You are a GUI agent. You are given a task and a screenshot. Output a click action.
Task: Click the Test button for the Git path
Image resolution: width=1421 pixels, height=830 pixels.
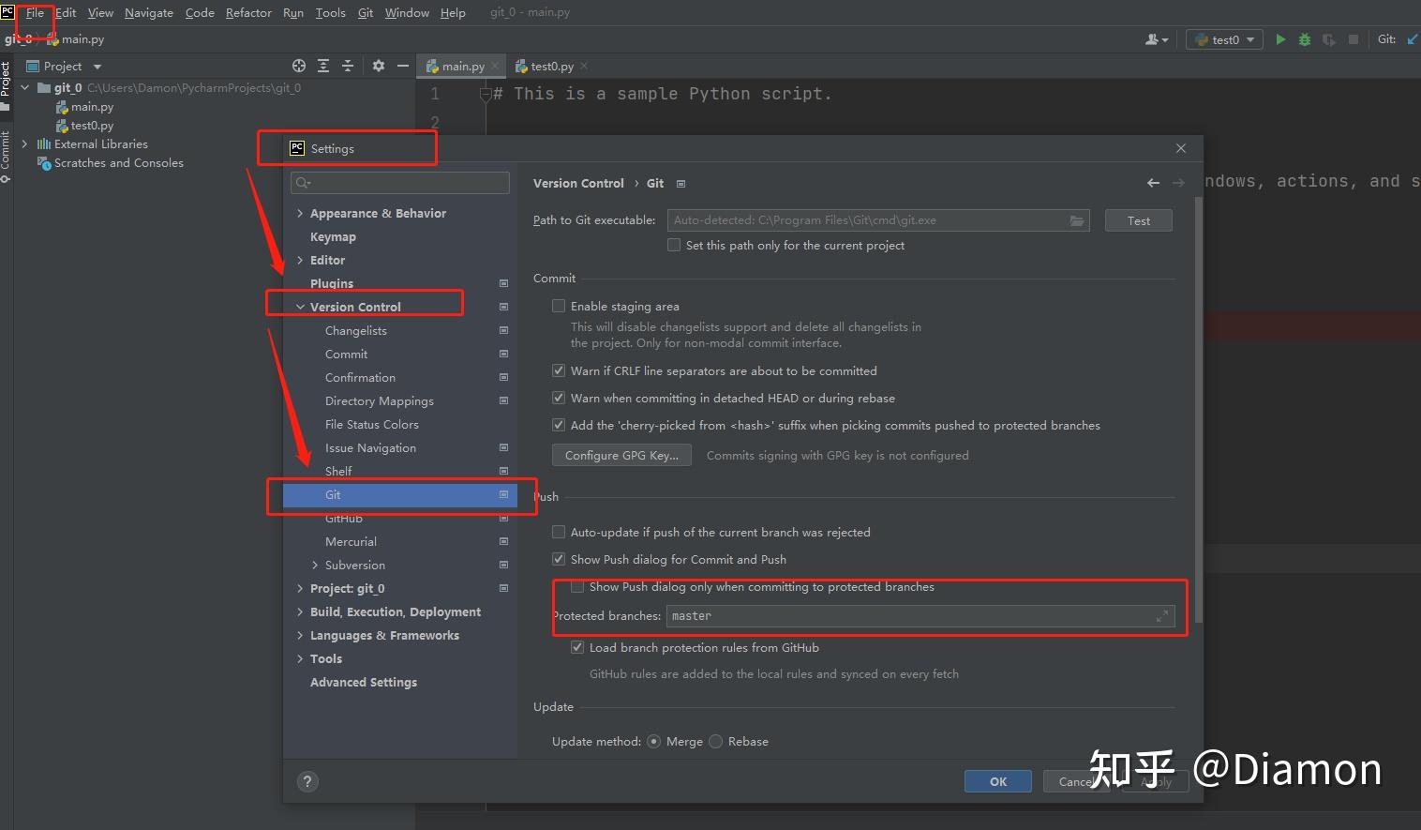pyautogui.click(x=1138, y=220)
